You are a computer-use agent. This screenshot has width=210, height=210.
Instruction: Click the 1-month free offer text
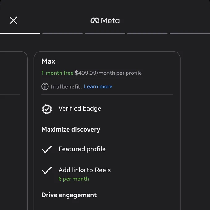click(57, 73)
